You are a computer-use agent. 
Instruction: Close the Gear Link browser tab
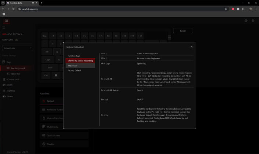pos(36,3)
